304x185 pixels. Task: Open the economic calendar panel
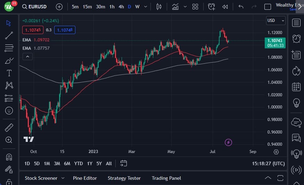(x=296, y=87)
